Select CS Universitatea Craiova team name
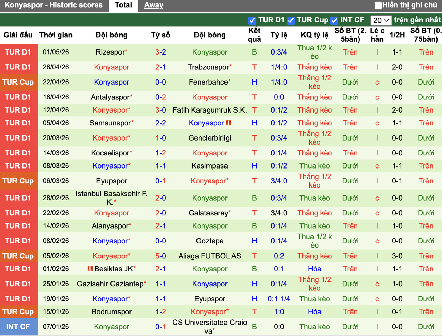This screenshot has width=442, height=336. click(x=210, y=327)
